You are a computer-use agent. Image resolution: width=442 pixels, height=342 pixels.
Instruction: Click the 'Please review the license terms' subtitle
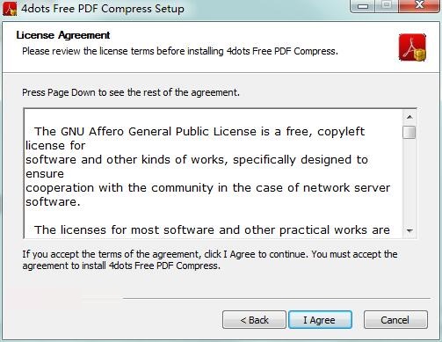[180, 51]
